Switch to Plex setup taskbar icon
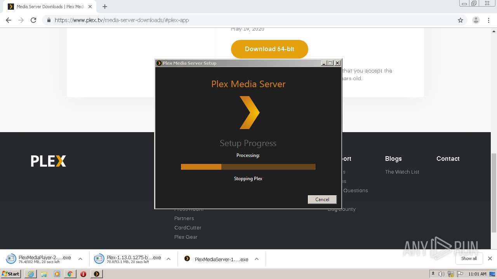Viewport: 497px width, 279px height. pyautogui.click(x=96, y=274)
